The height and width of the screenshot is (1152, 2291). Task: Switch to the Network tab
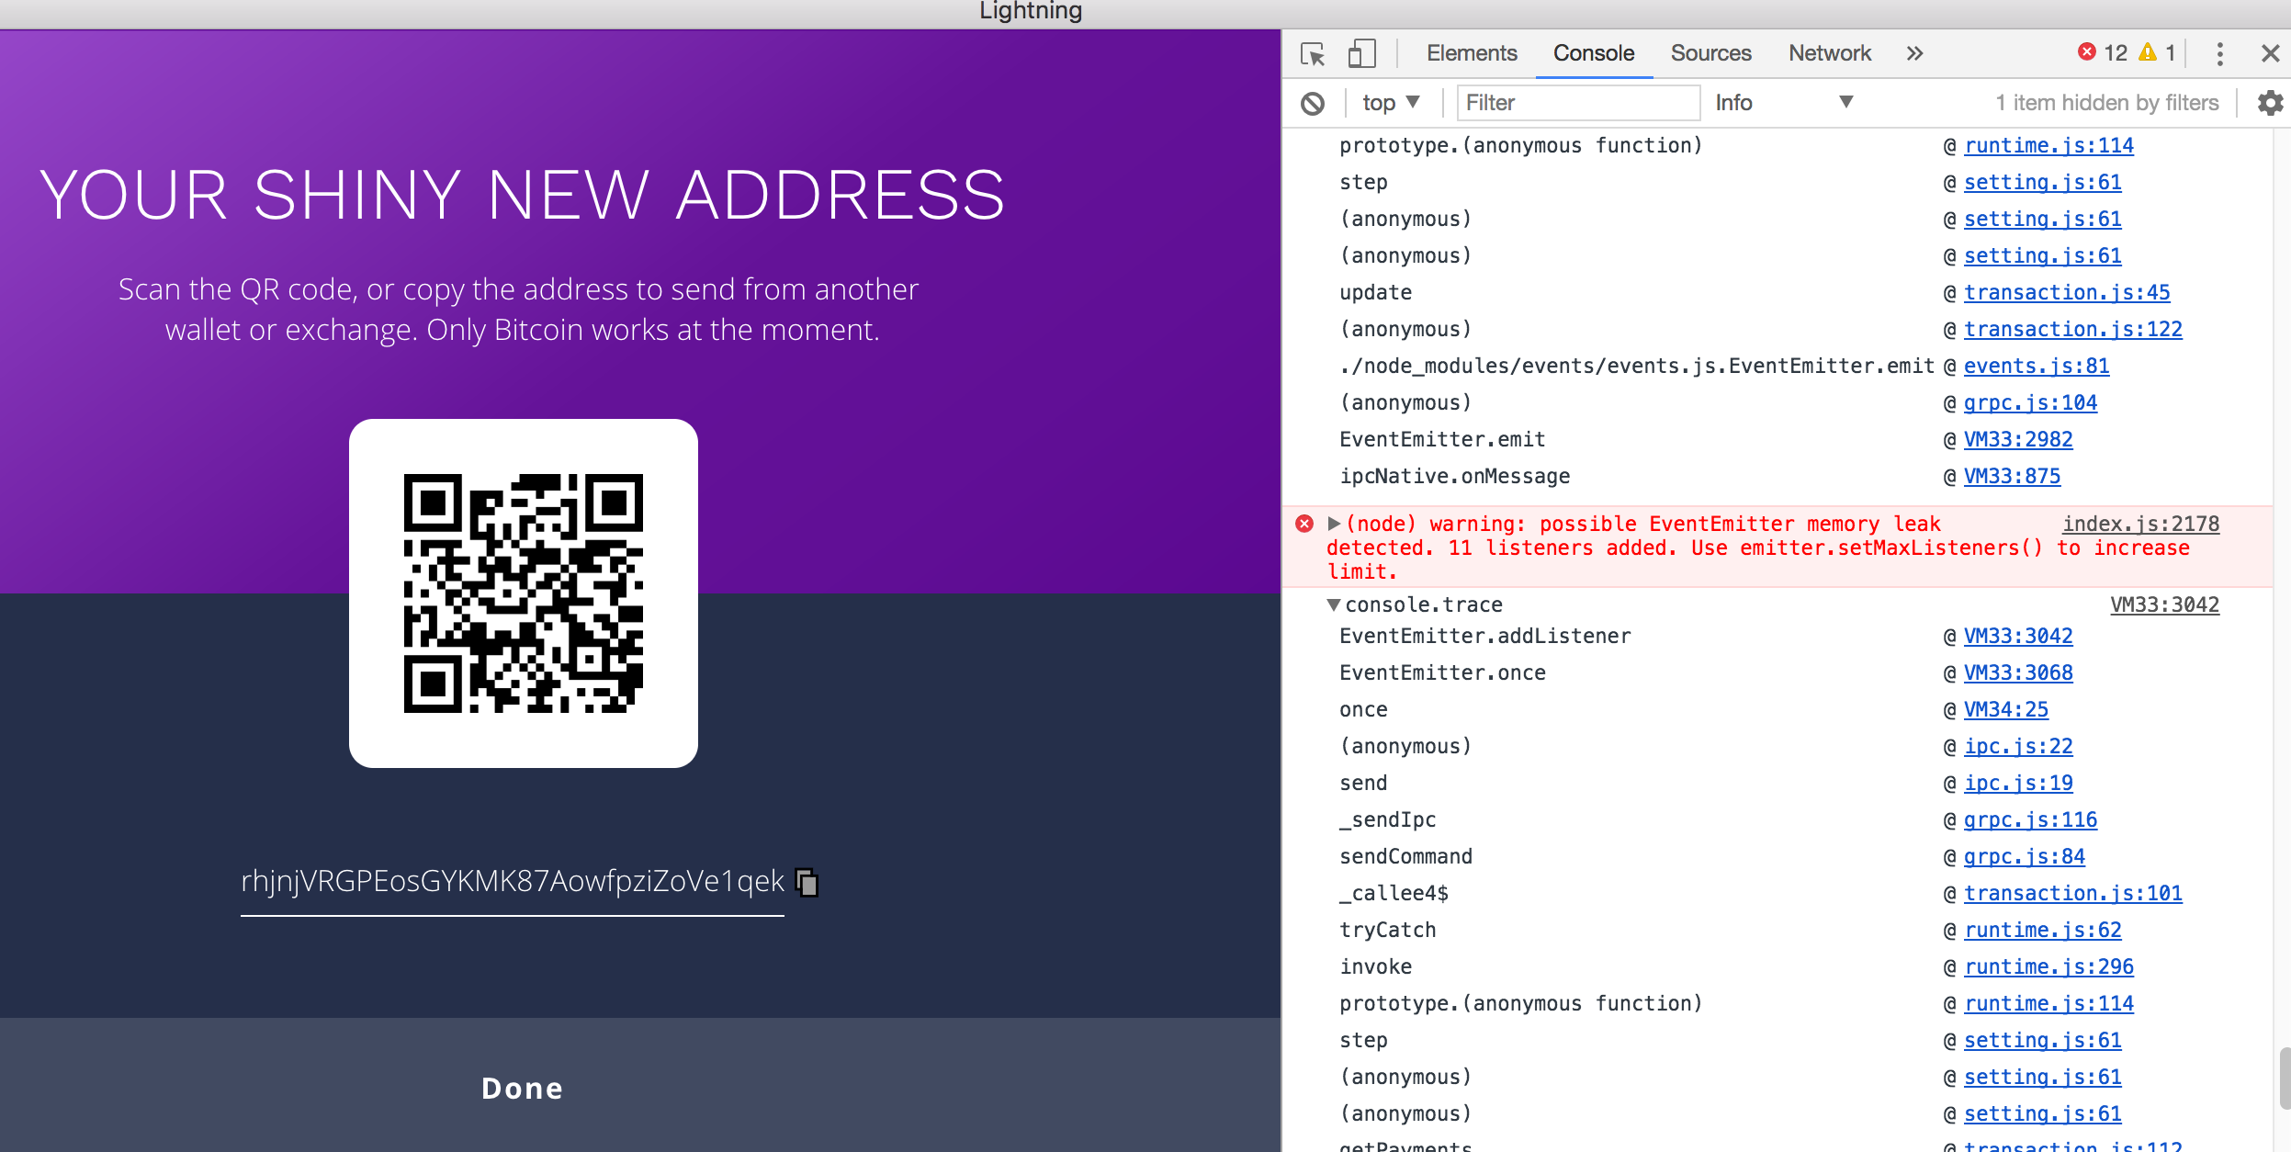point(1829,54)
